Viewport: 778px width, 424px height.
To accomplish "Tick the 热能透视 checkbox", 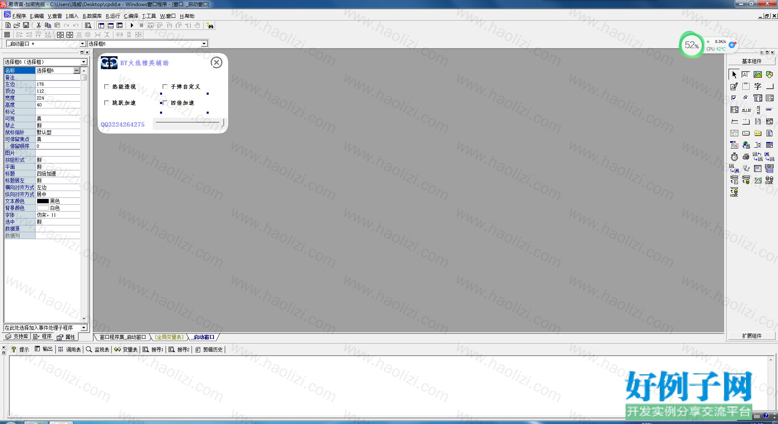I will click(107, 87).
